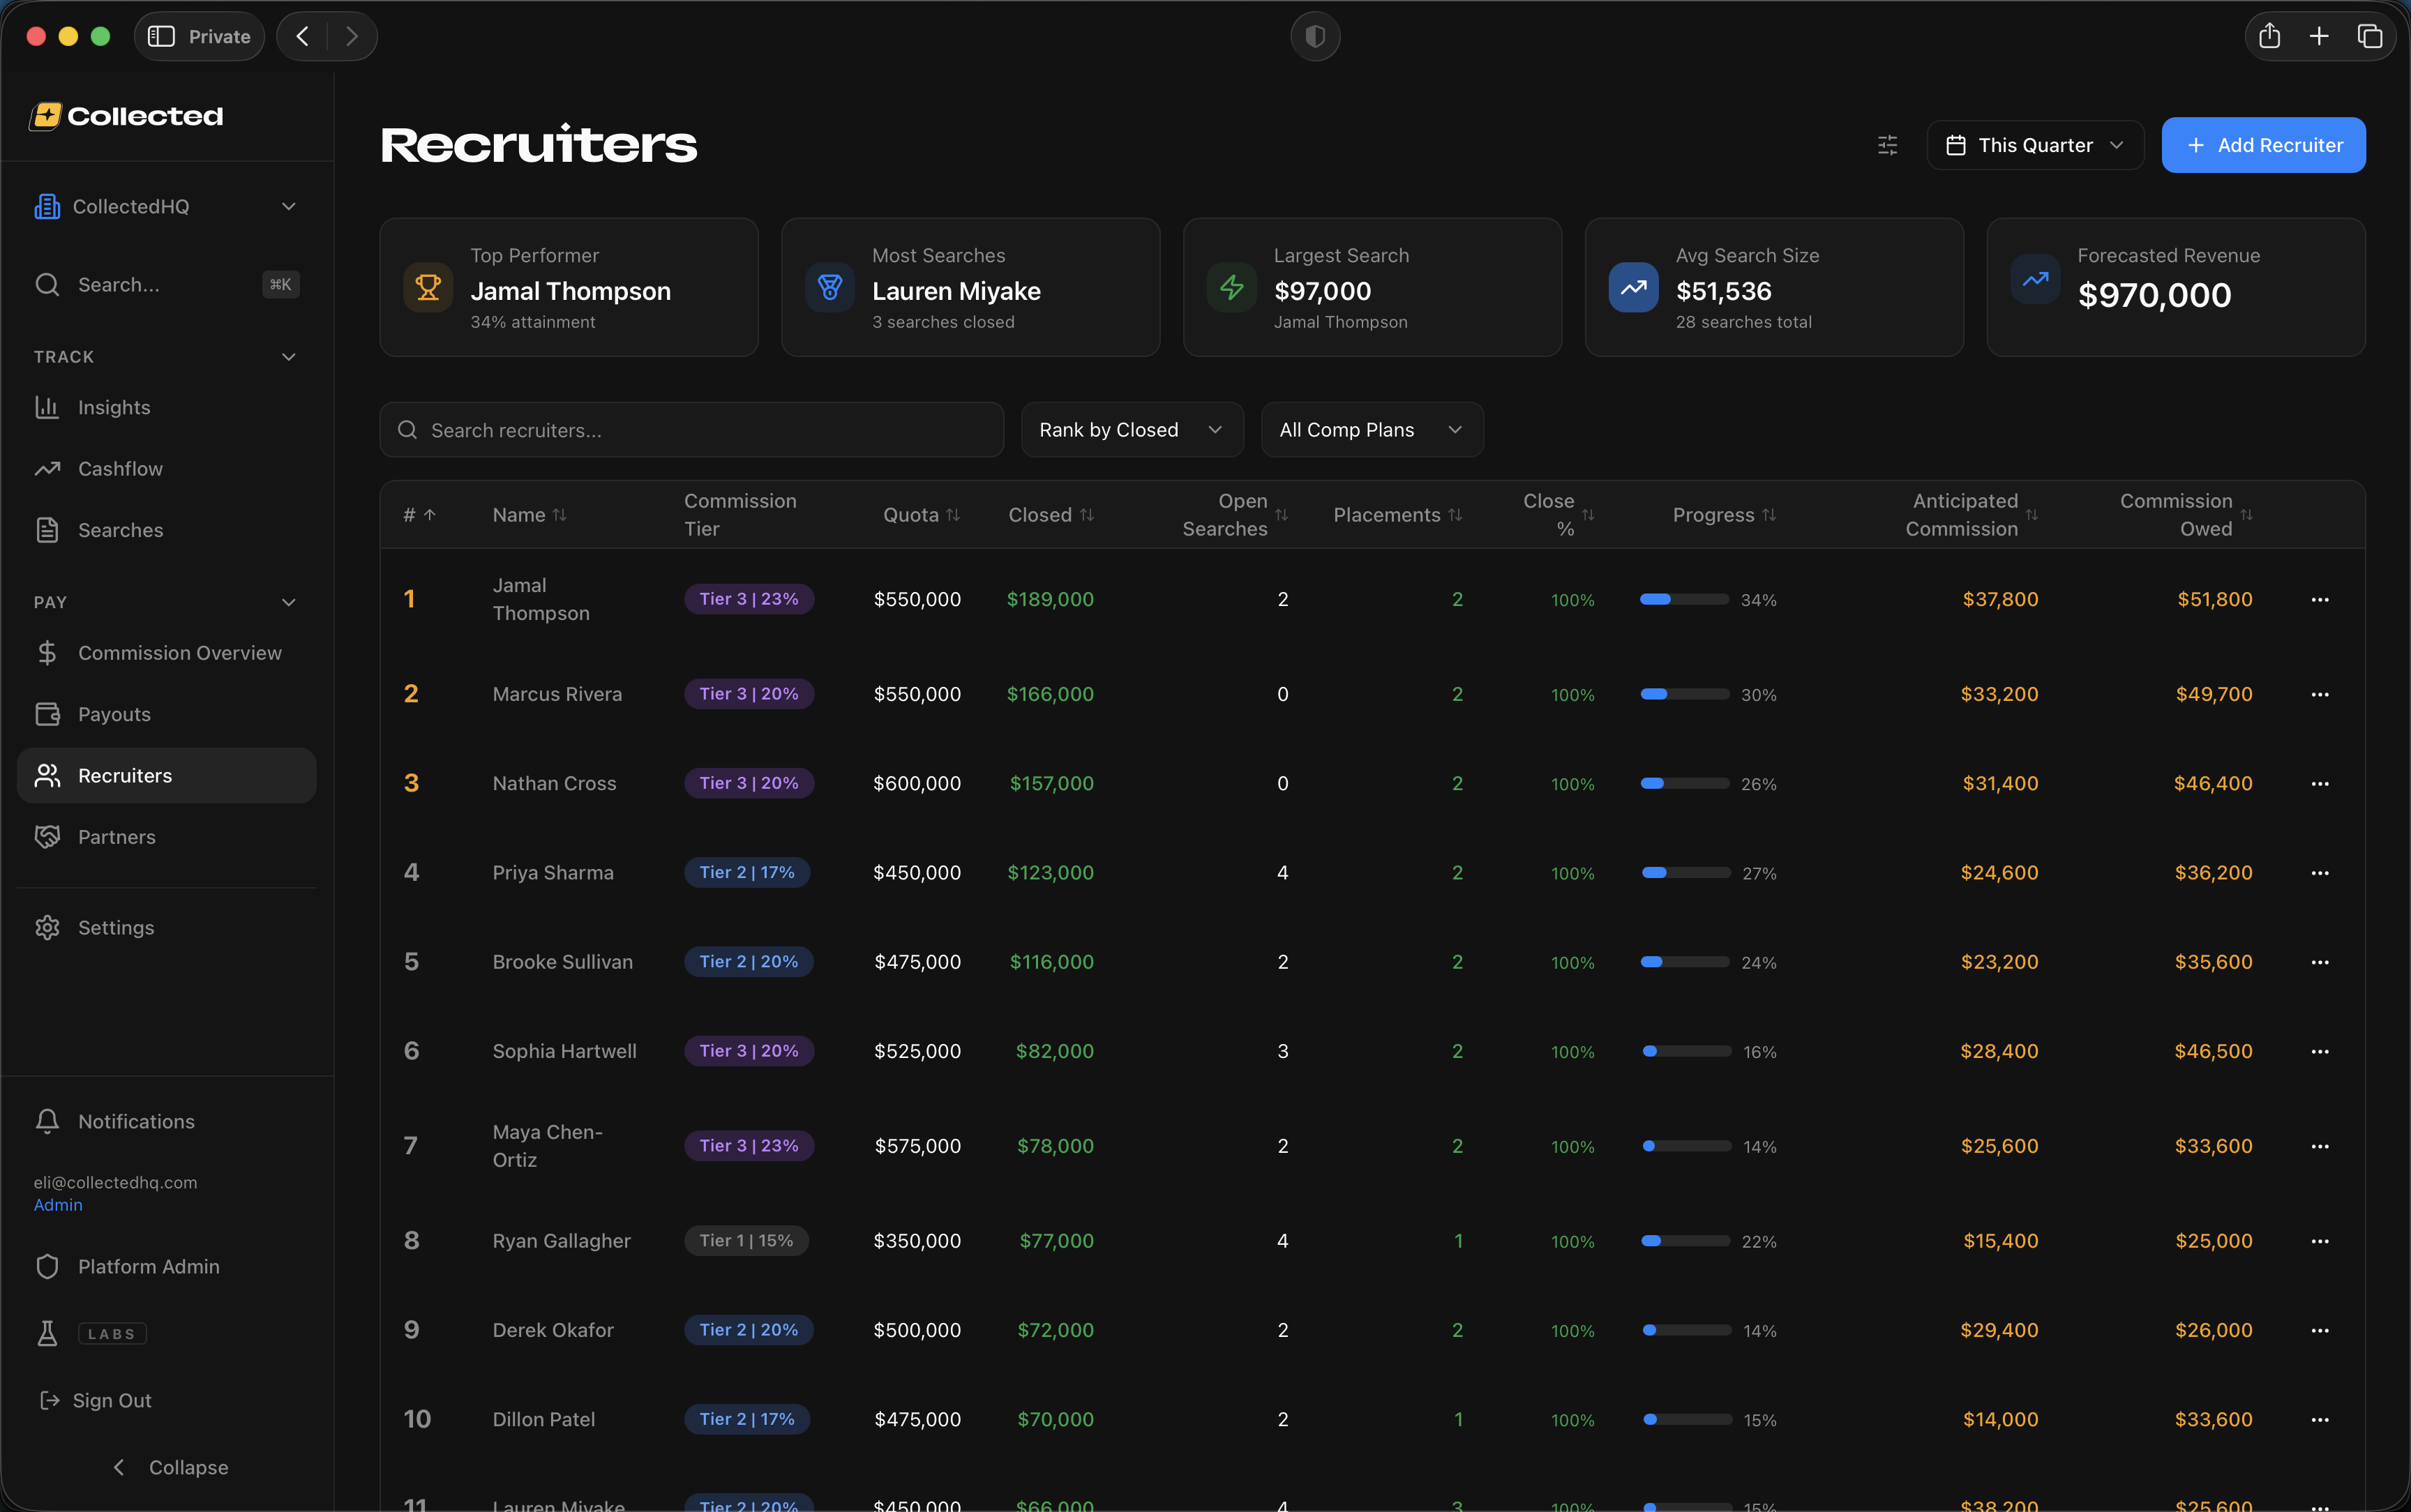Open a new tab with the plus icon
This screenshot has height=1512, width=2411.
pos(2319,37)
